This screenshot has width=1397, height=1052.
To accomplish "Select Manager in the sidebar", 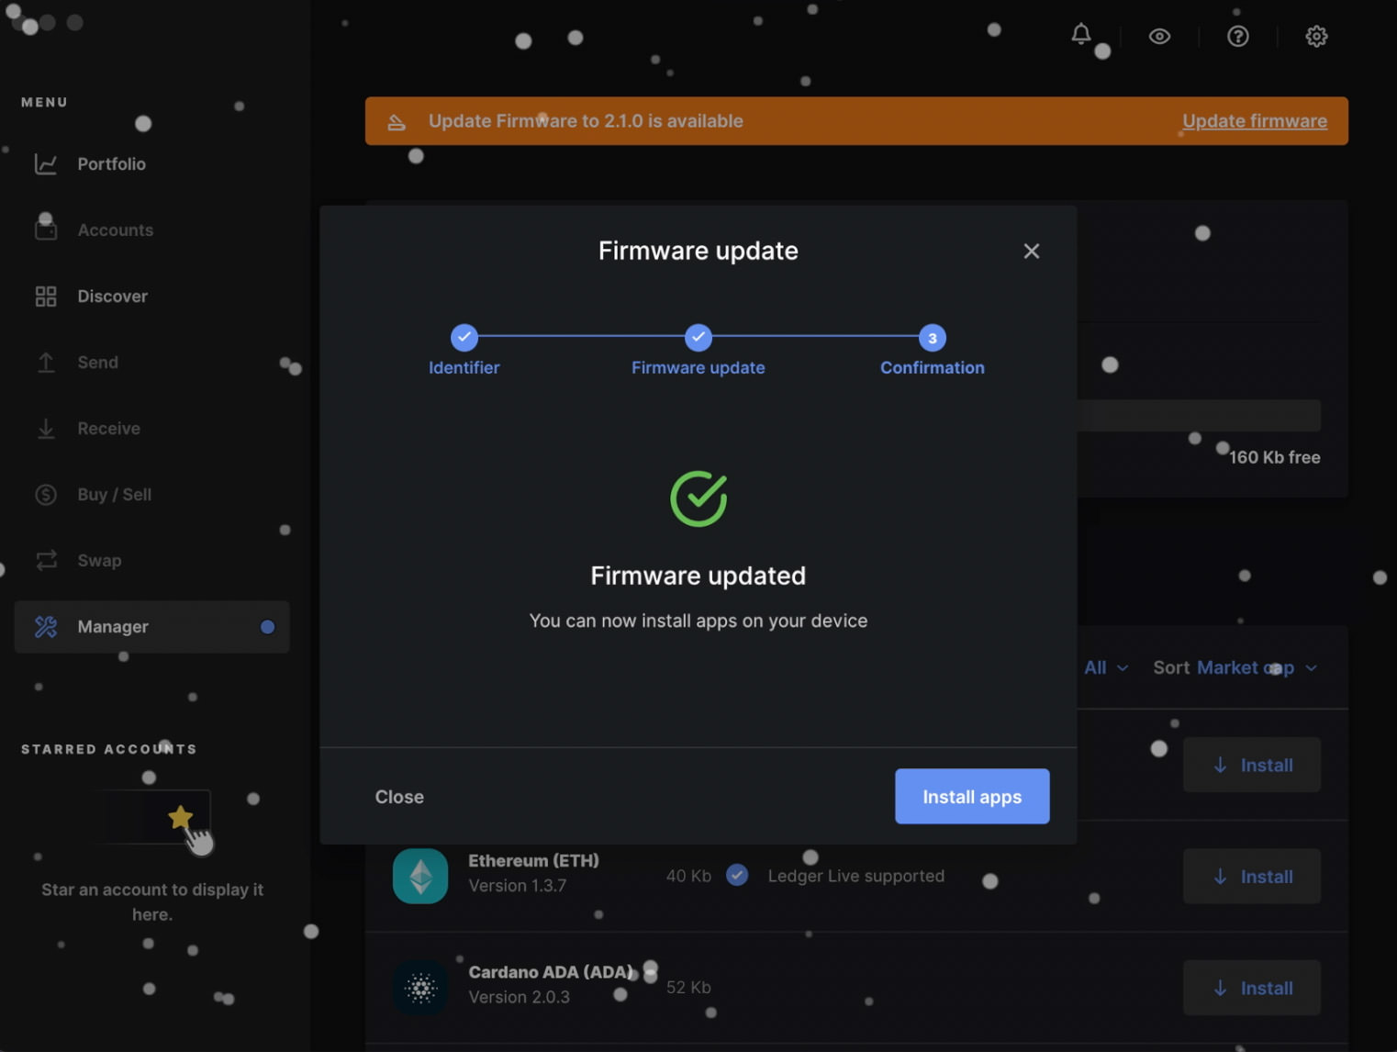I will (151, 627).
